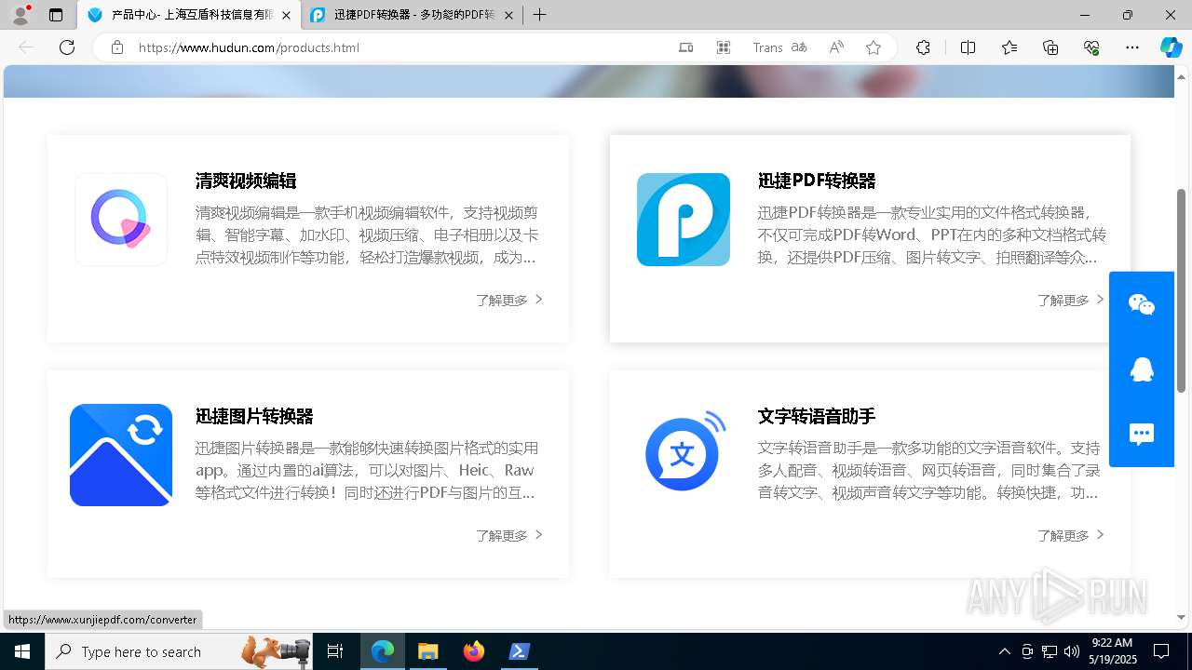1192x670 pixels.
Task: Switch to 迅捷PDF转换器 tab
Action: pyautogui.click(x=413, y=16)
